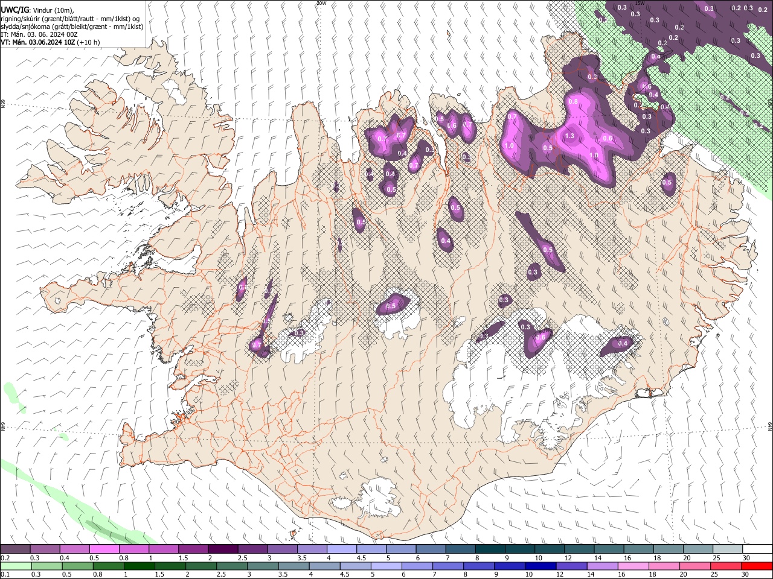This screenshot has height=579, width=773.
Task: Pick the 4 swatch in the rain legend
Action: (324, 566)
